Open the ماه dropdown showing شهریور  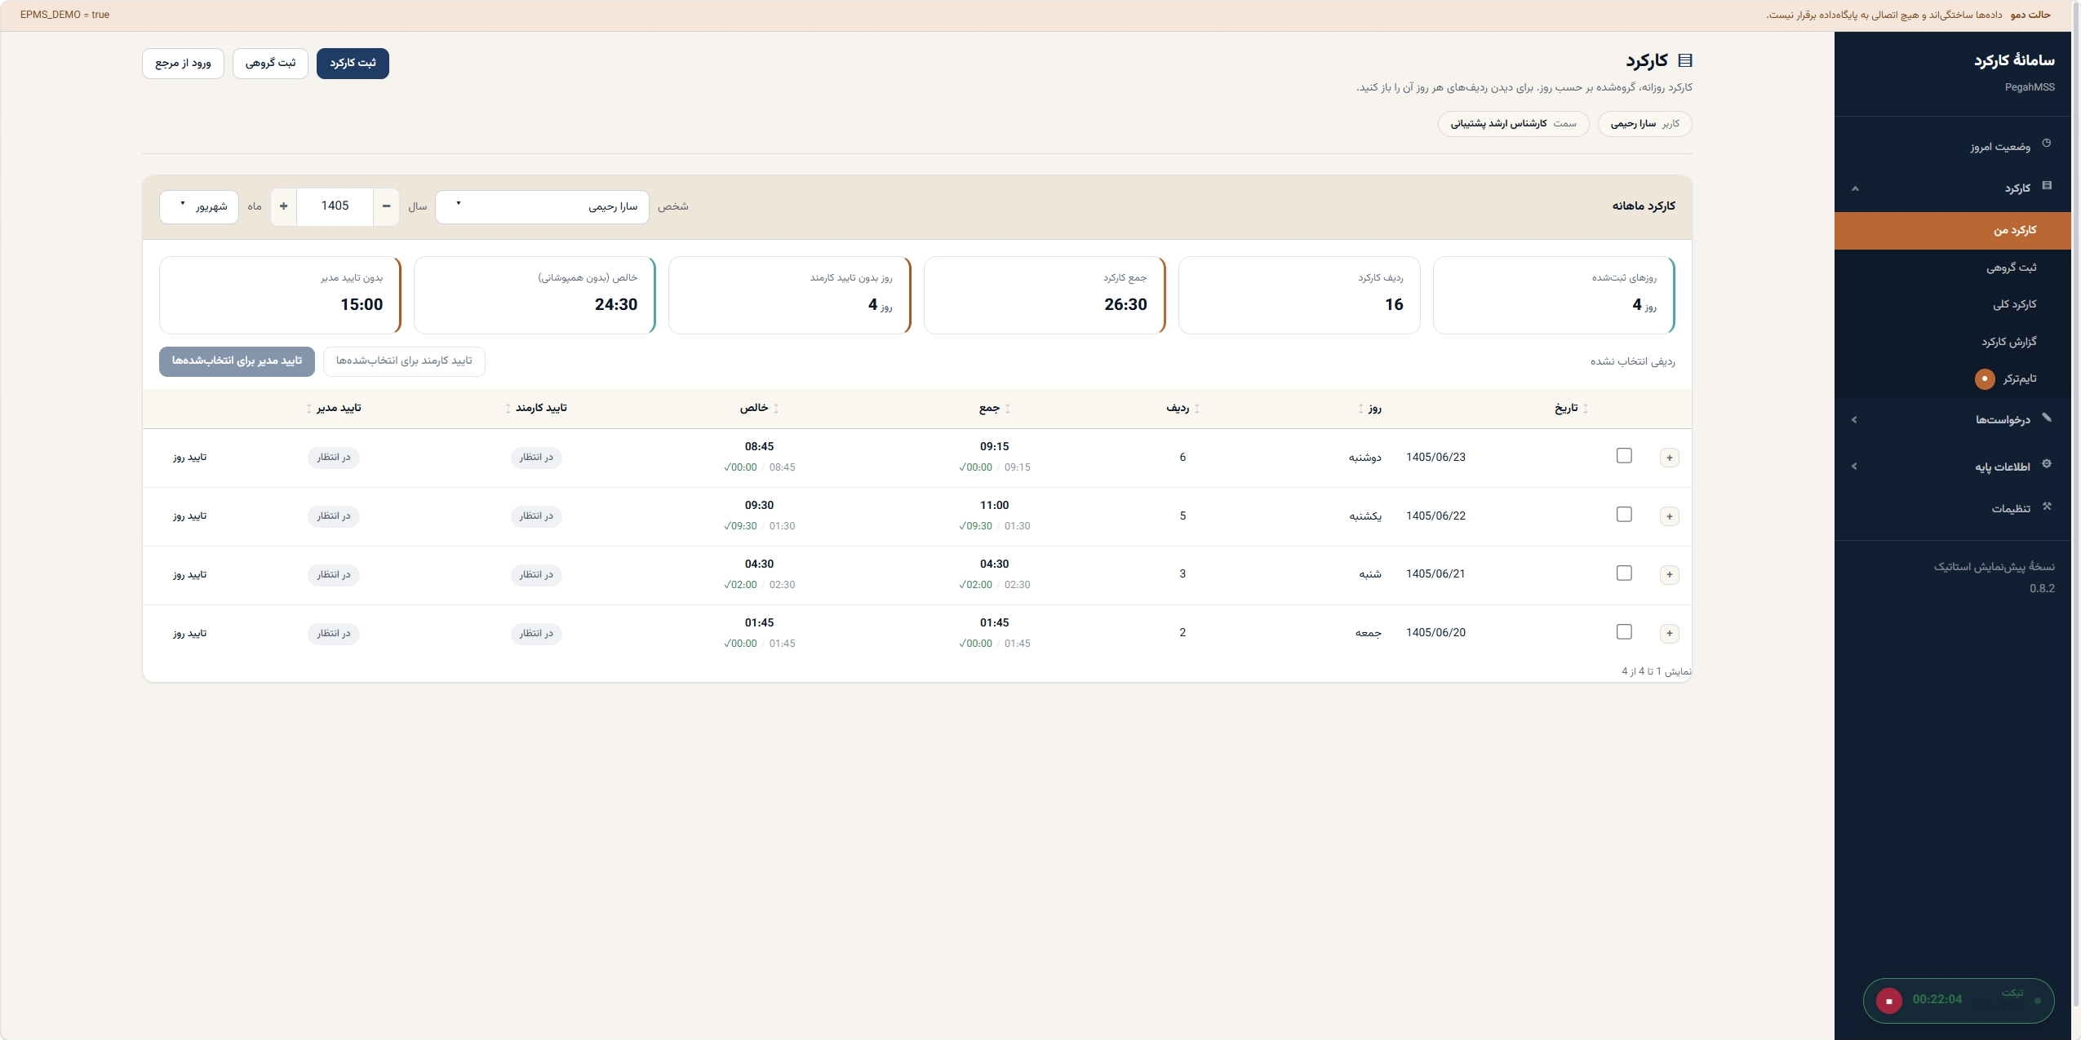199,206
